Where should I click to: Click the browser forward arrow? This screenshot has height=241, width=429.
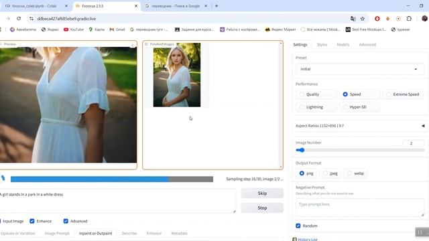tap(8, 19)
